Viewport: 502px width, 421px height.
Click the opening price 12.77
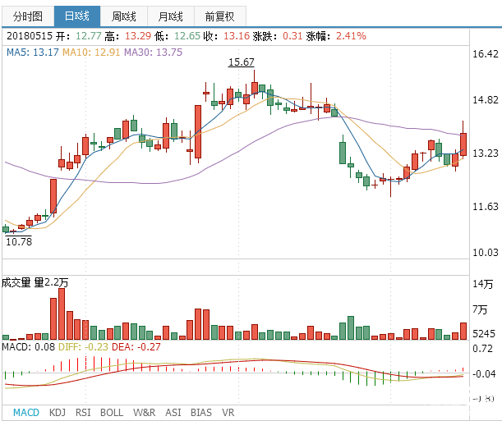(x=89, y=36)
